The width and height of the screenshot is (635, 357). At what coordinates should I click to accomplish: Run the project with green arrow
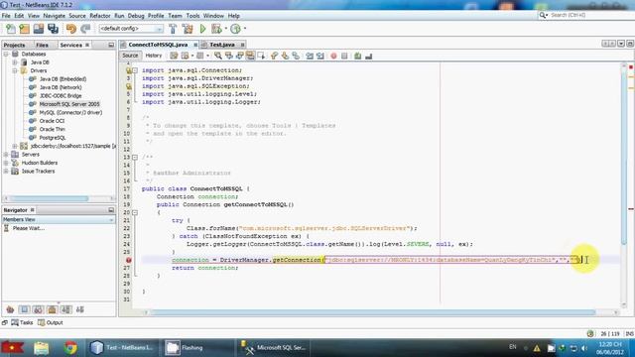coord(202,29)
